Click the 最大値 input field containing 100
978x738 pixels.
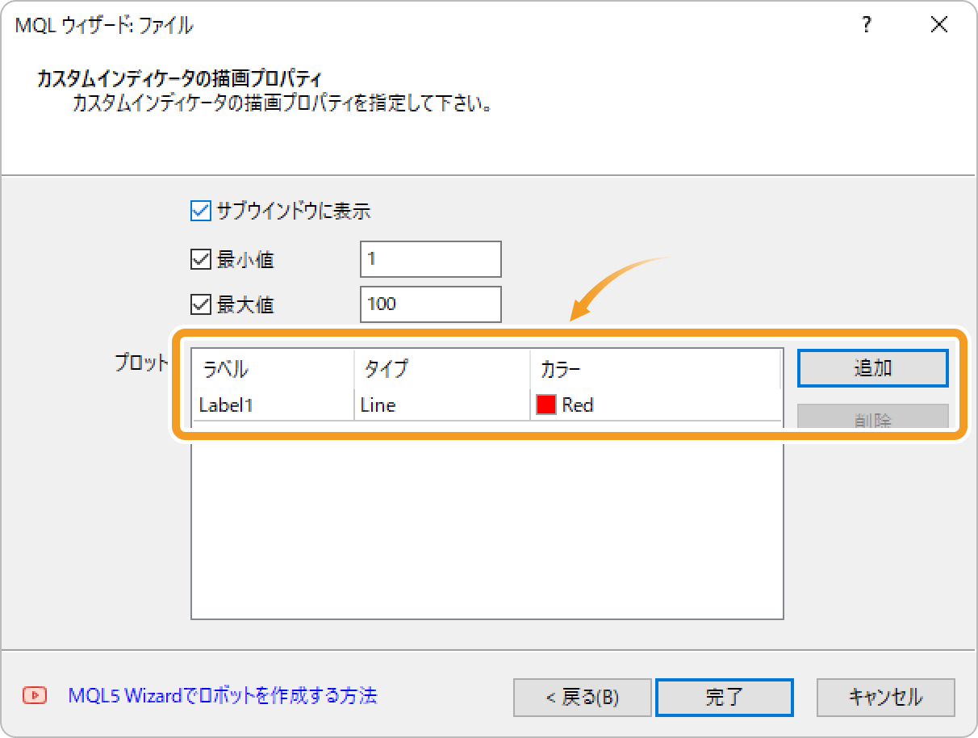pyautogui.click(x=431, y=304)
